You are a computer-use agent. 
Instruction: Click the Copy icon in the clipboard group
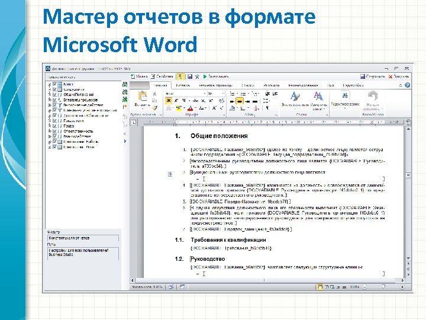point(154,101)
